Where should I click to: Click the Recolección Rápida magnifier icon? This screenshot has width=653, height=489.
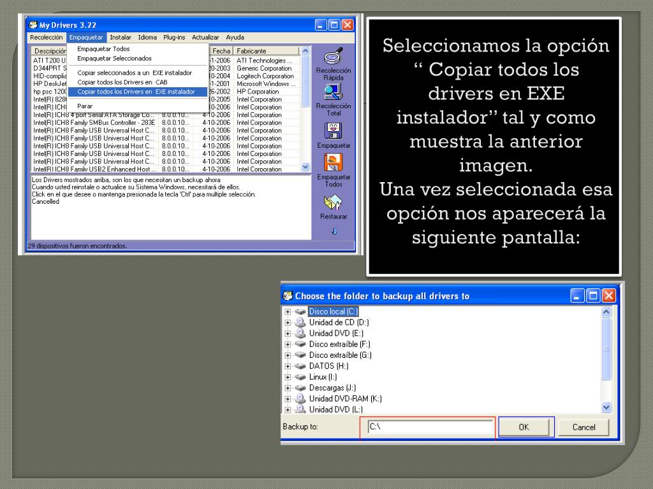(333, 56)
